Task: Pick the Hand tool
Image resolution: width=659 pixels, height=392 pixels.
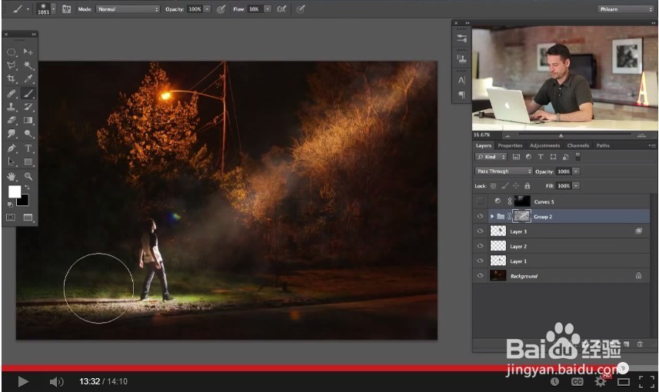Action: tap(12, 176)
